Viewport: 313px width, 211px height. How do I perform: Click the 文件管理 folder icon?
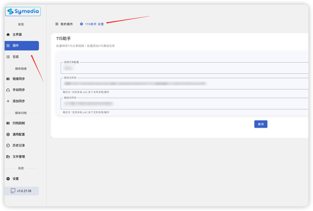[8, 157]
